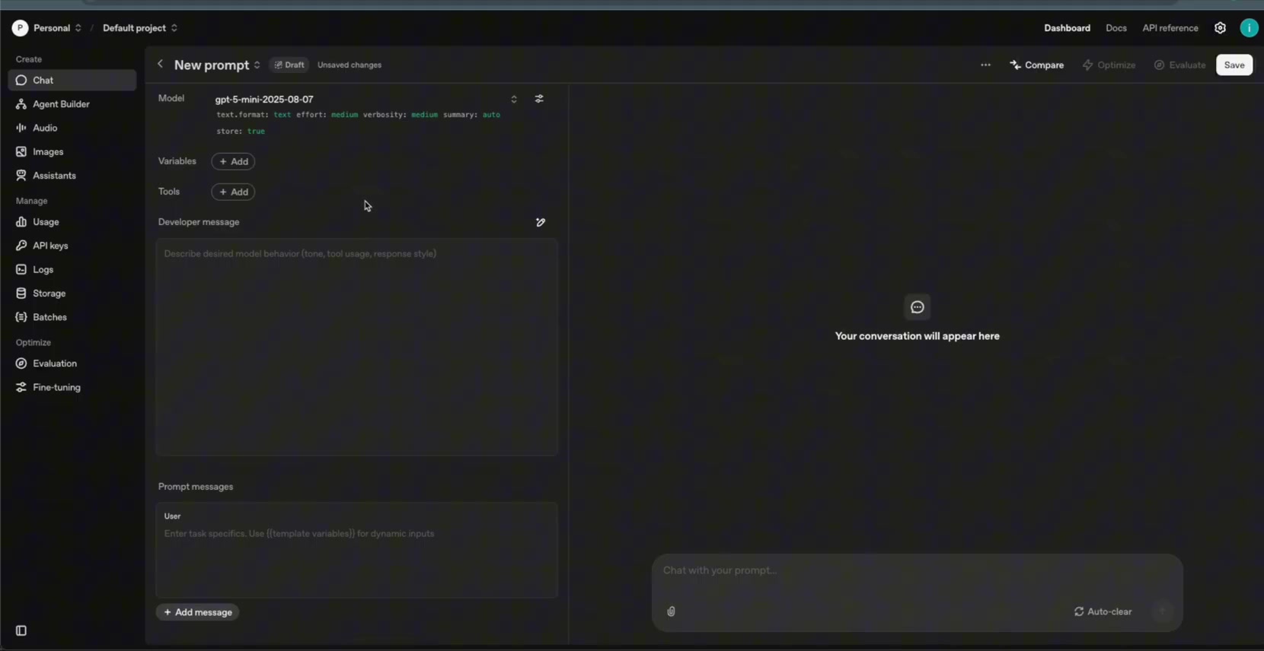Click the Optimize button
The image size is (1264, 651).
tap(1109, 65)
